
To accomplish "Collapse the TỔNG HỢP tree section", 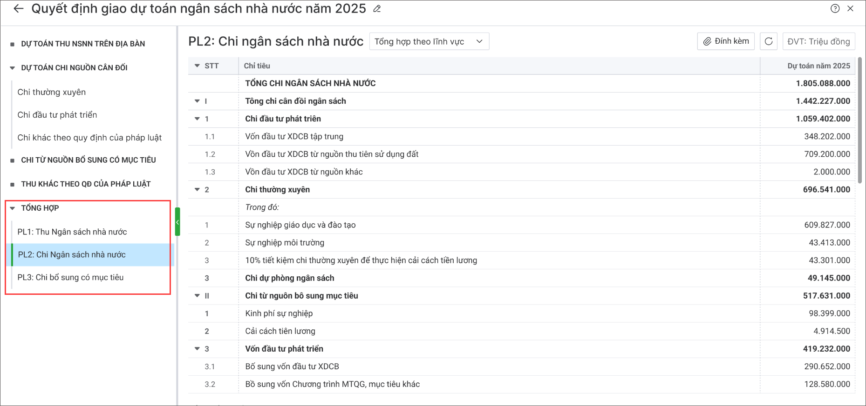I will pos(13,208).
